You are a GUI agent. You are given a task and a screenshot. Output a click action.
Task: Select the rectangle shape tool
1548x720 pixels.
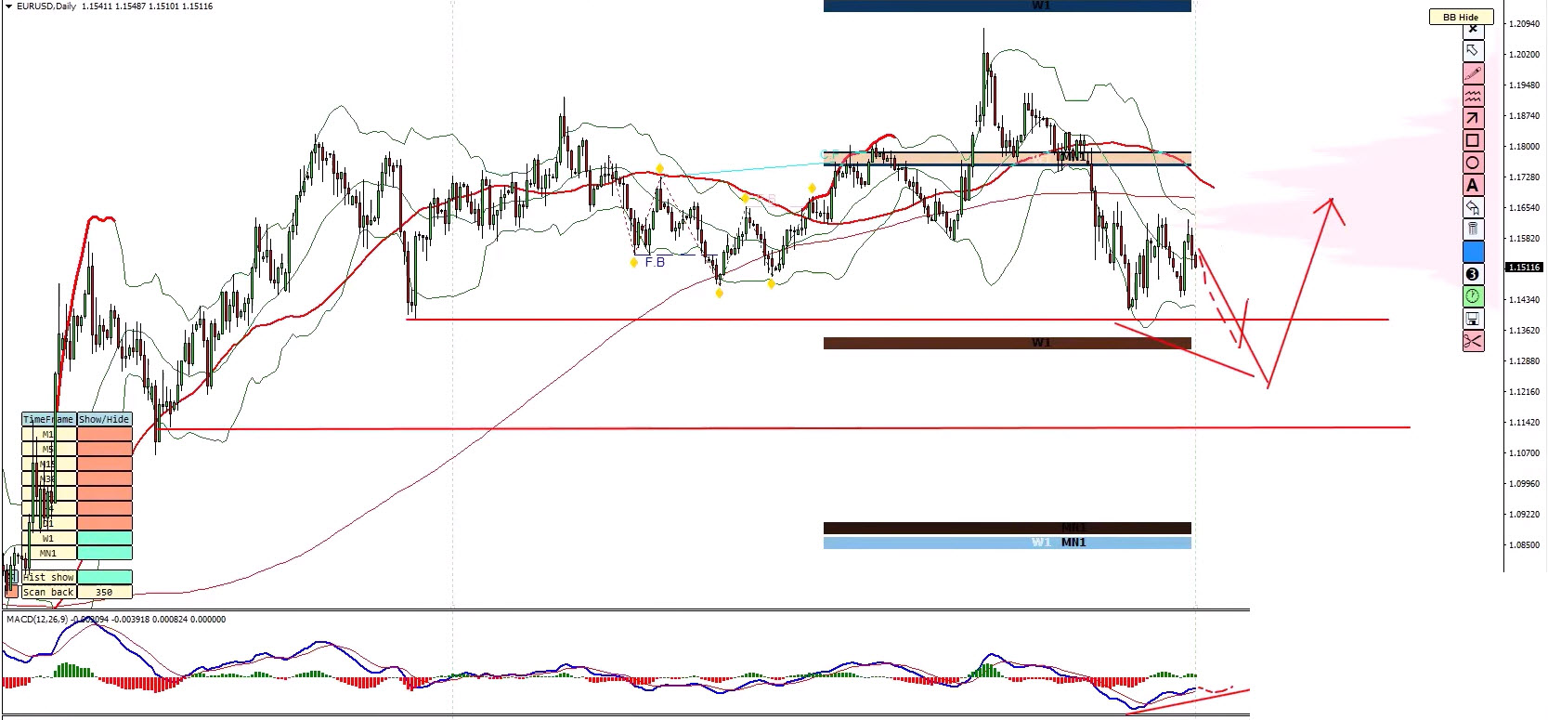pos(1473,140)
